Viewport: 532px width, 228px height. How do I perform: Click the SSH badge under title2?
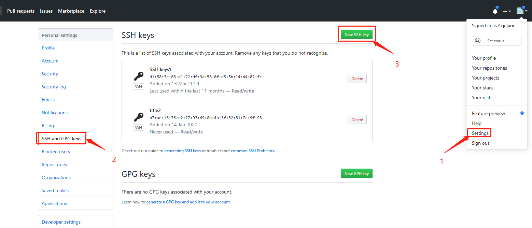(x=138, y=128)
